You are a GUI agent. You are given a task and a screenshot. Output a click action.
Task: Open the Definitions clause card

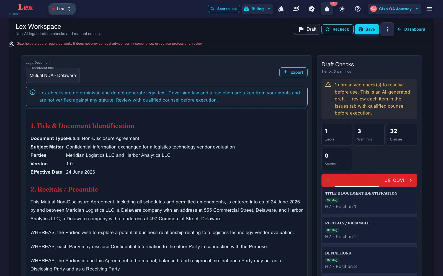click(369, 260)
